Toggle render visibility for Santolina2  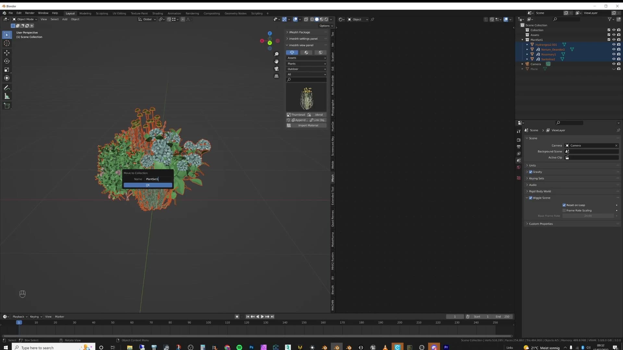coord(619,59)
